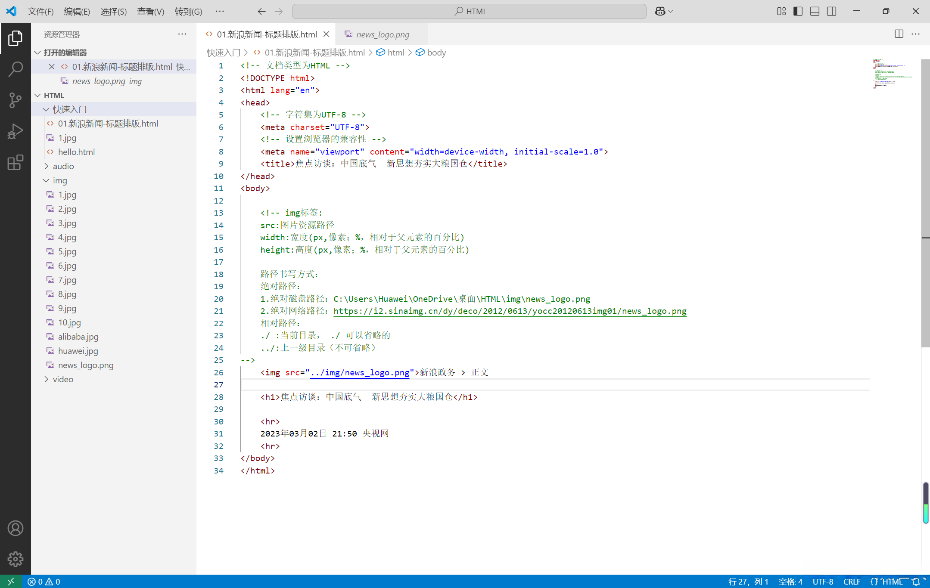The height and width of the screenshot is (588, 930).
Task: Open hello.html in the explorer
Action: click(76, 152)
